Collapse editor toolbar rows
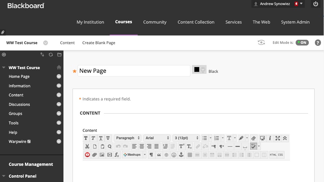The image size is (324, 182). click(285, 138)
